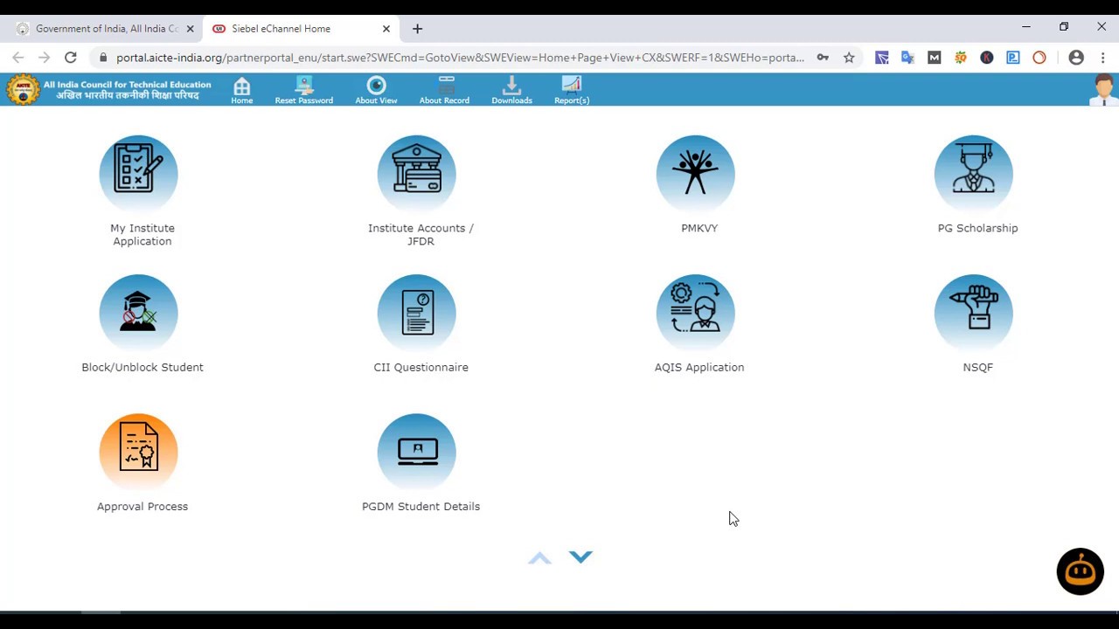Close the Siebel eChannel Home tab
The height and width of the screenshot is (629, 1119).
coord(386,29)
